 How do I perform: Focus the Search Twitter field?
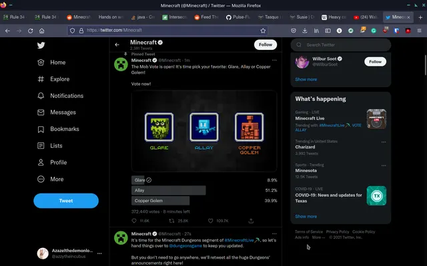pos(341,45)
